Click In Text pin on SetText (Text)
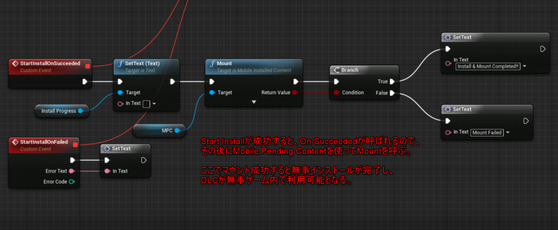The image size is (558, 230). (x=120, y=104)
